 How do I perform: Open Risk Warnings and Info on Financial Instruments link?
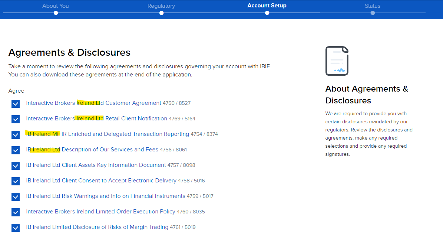click(x=106, y=196)
